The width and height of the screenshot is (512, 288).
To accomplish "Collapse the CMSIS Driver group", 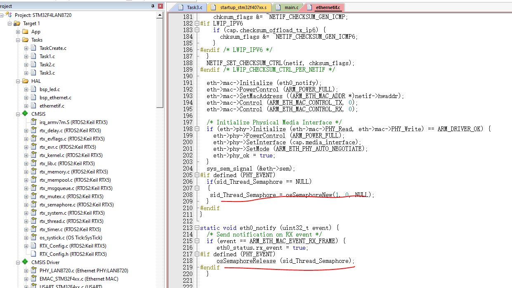I will pyautogui.click(x=18, y=262).
